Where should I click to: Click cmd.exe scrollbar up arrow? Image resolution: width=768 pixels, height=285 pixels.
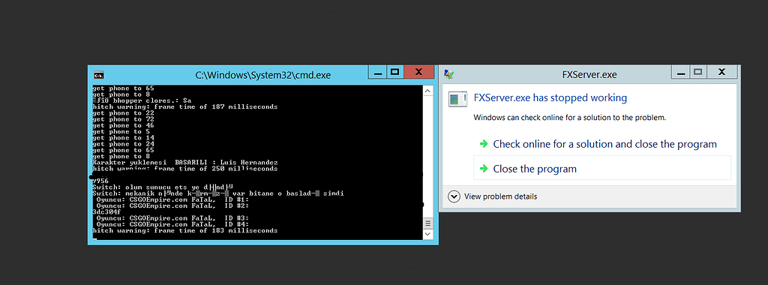click(428, 91)
